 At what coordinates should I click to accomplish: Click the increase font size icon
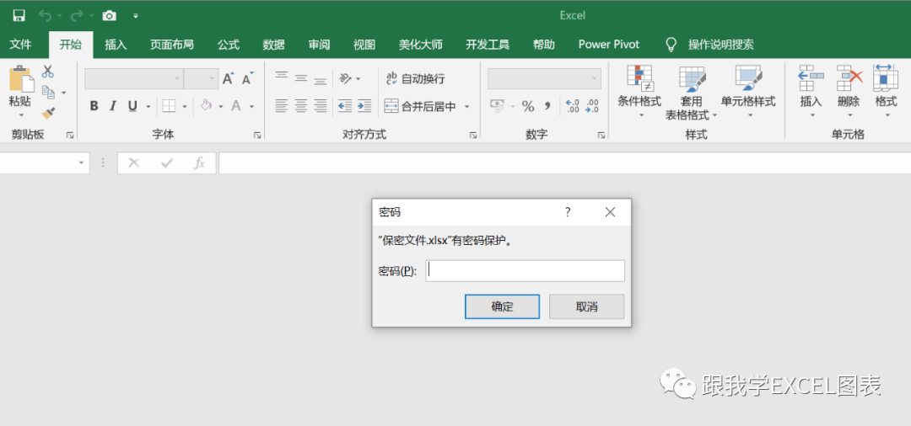pos(229,79)
